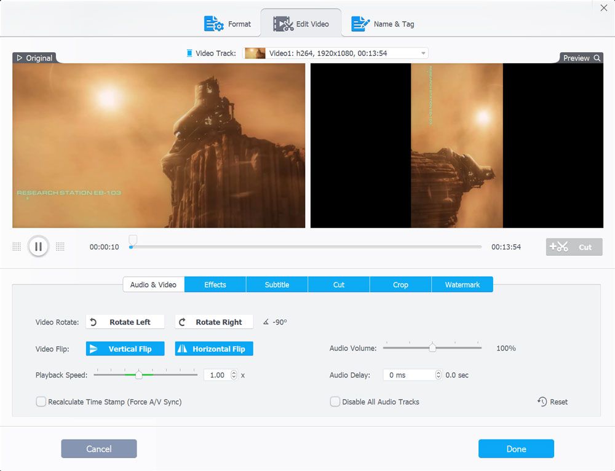Viewport: 615px width, 471px height.
Task: Switch to the Audio & Video tab
Action: click(x=153, y=285)
